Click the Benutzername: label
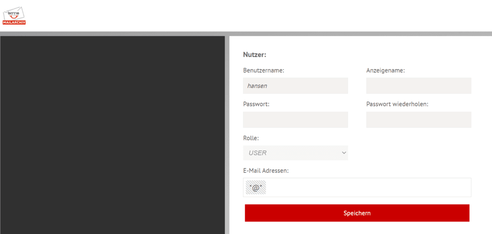 click(x=263, y=71)
